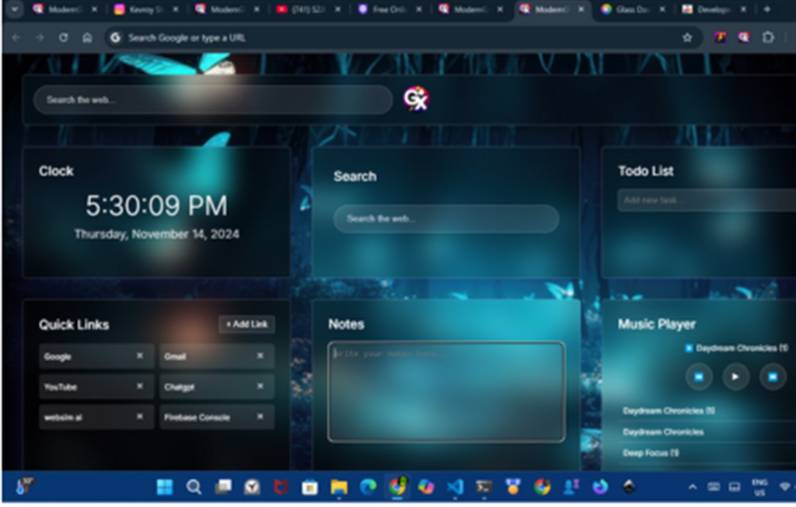Viewport: 796px width, 507px height.
Task: Switch to the Instagram-icon browser tab
Action: pyautogui.click(x=145, y=9)
